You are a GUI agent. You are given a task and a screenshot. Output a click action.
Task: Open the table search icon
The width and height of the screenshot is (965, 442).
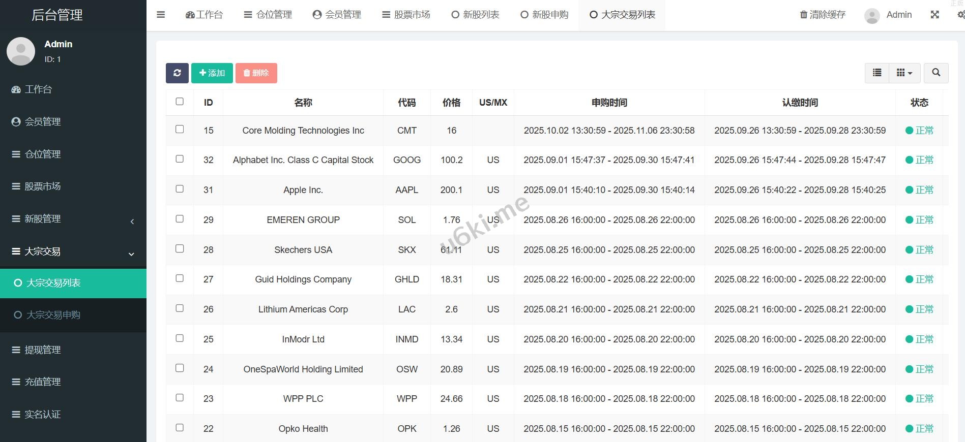point(936,73)
